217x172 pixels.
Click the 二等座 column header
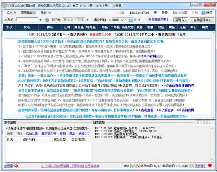(x=115, y=27)
